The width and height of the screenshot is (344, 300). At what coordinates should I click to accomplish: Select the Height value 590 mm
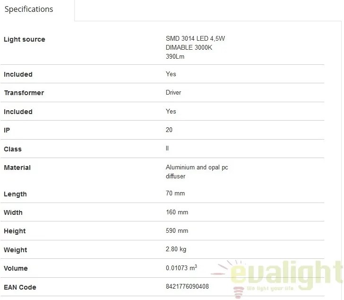point(177,230)
